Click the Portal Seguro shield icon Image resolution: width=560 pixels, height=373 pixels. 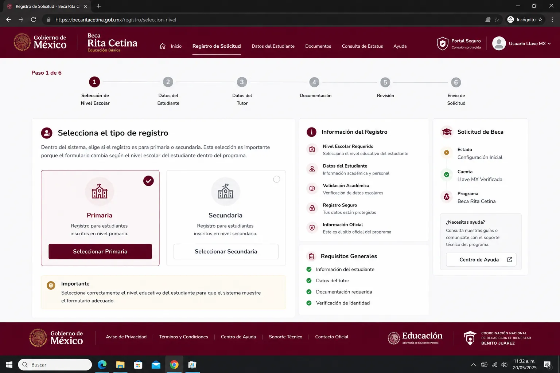click(442, 43)
